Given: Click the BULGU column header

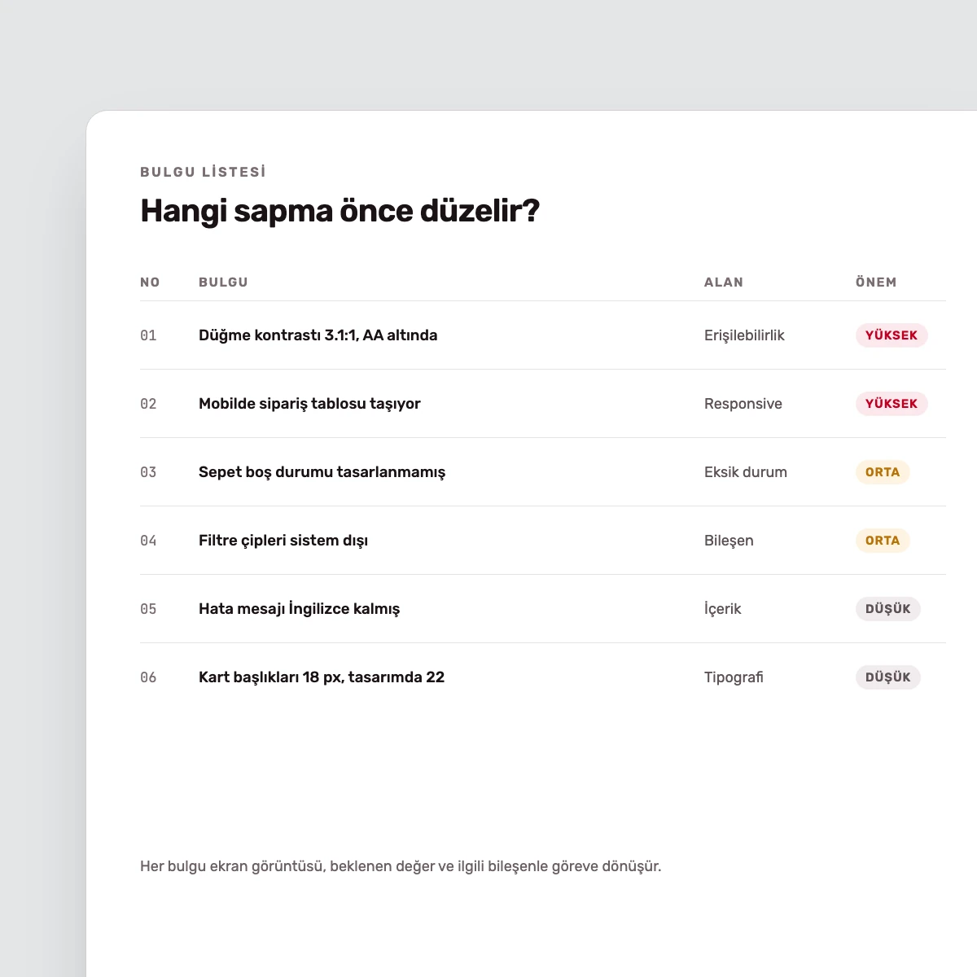Looking at the screenshot, I should click(x=223, y=283).
